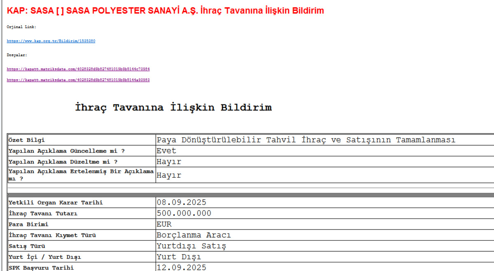Select the date value 08.09.2025

[x=182, y=202]
